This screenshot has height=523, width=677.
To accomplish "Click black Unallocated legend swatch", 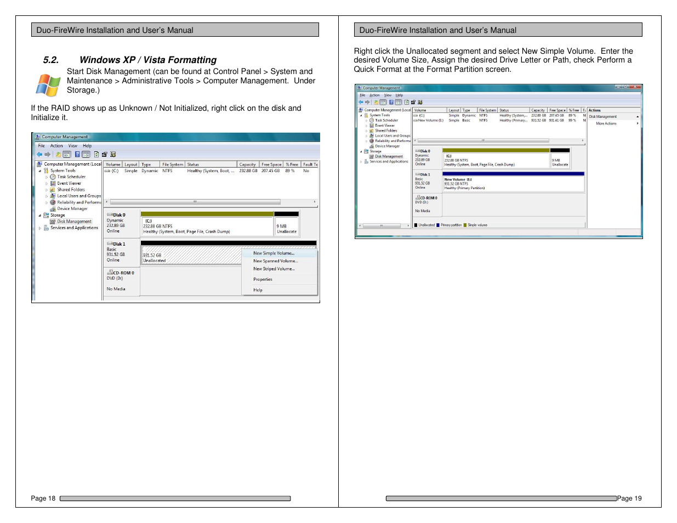I will coord(416,225).
